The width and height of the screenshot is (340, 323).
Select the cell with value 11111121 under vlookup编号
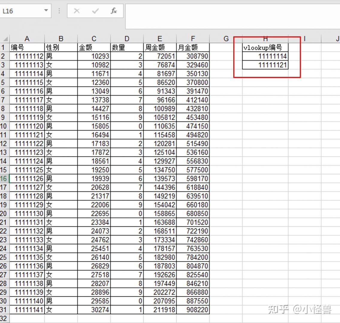pyautogui.click(x=265, y=65)
